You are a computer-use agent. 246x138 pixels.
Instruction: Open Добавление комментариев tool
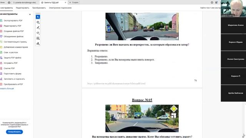click(x=16, y=47)
